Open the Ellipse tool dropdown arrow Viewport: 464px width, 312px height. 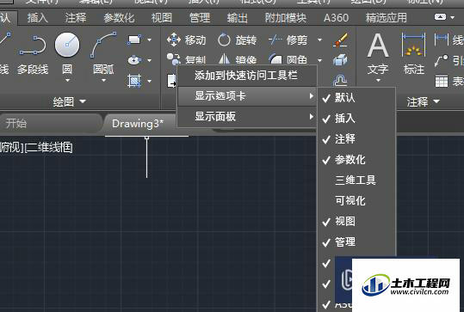pos(149,60)
